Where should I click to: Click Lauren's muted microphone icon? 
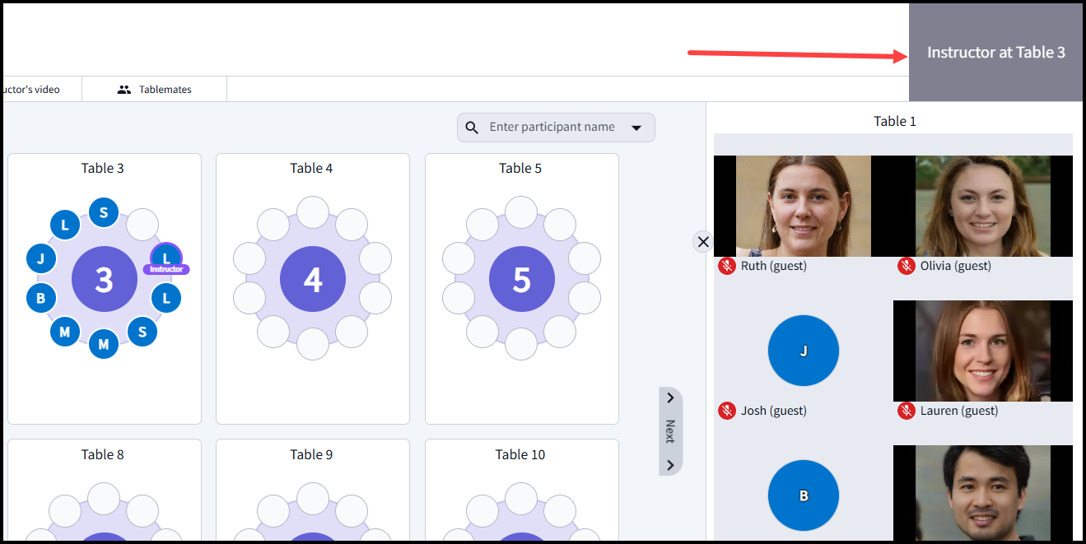tap(906, 411)
